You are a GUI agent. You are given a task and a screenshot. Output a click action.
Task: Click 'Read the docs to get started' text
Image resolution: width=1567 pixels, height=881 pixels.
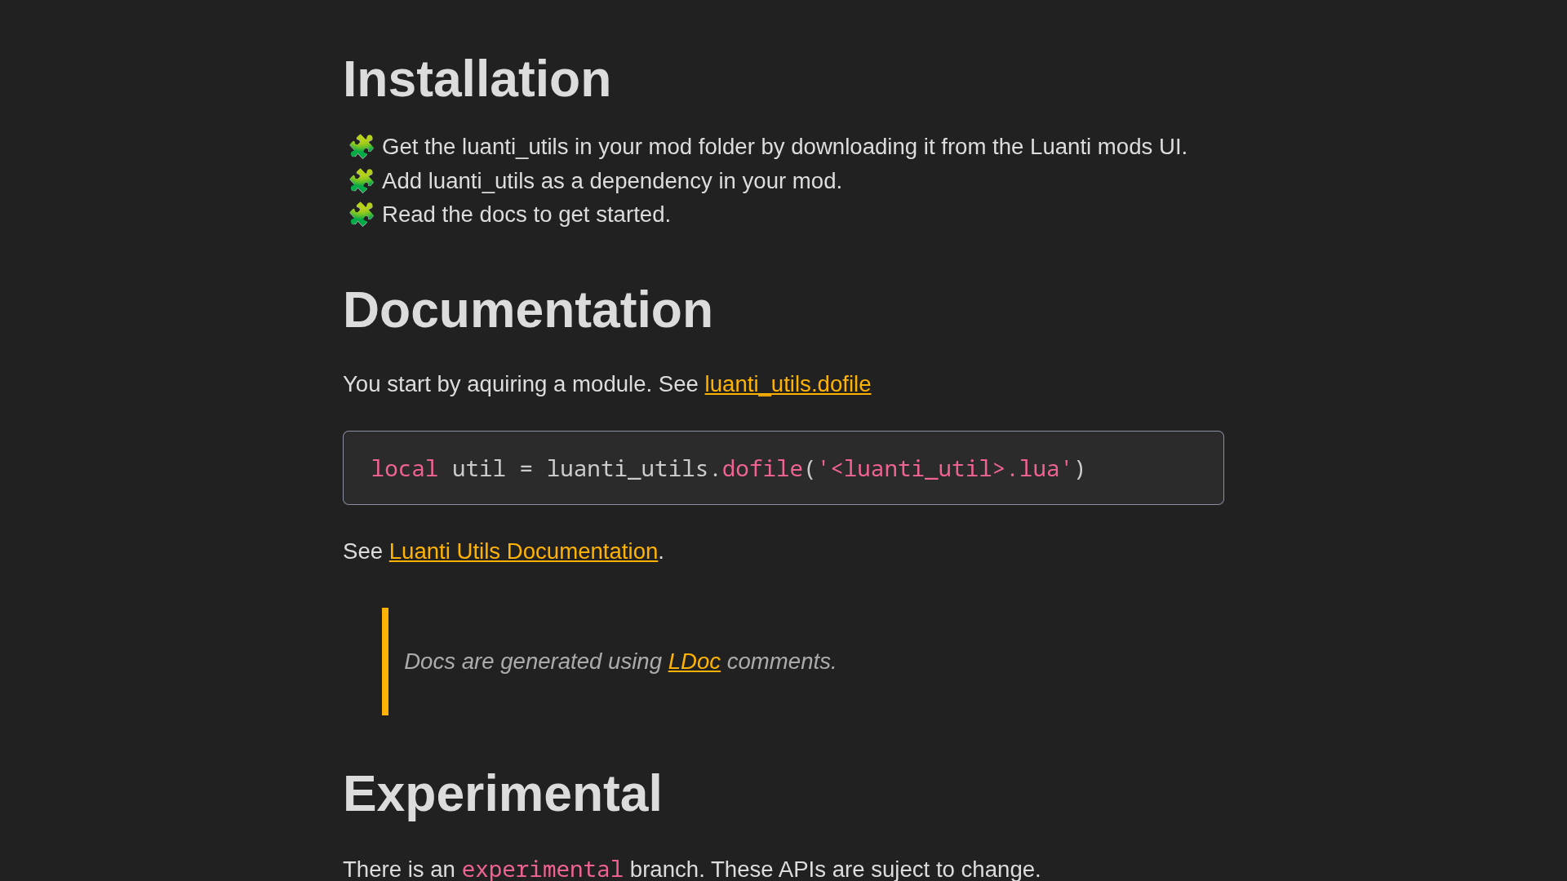coord(526,215)
